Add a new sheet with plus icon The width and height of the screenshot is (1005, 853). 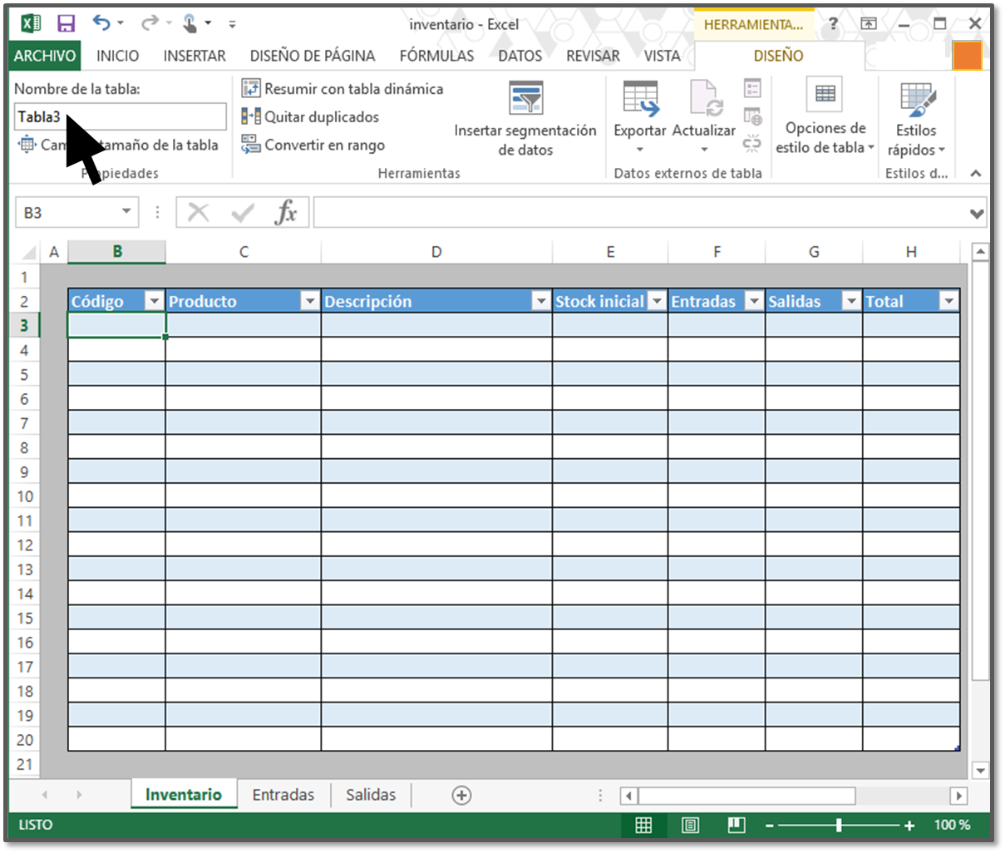[461, 796]
